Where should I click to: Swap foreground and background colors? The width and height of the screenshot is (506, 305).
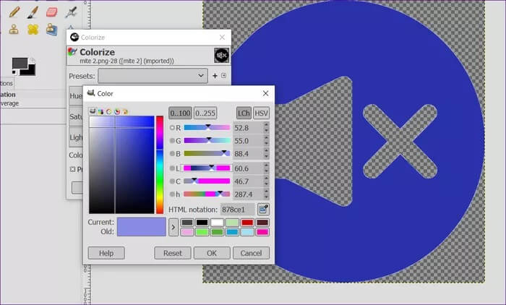[33, 60]
